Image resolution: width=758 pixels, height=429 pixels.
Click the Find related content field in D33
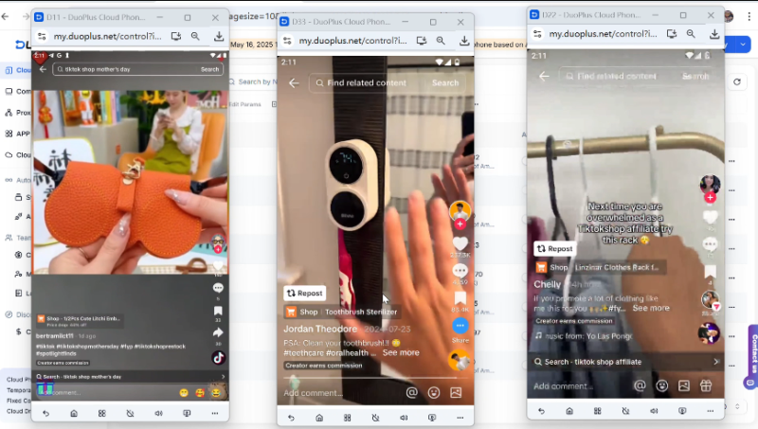click(367, 83)
